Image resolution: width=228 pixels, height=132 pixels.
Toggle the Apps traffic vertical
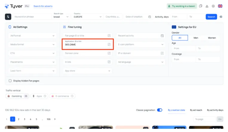click(x=39, y=96)
